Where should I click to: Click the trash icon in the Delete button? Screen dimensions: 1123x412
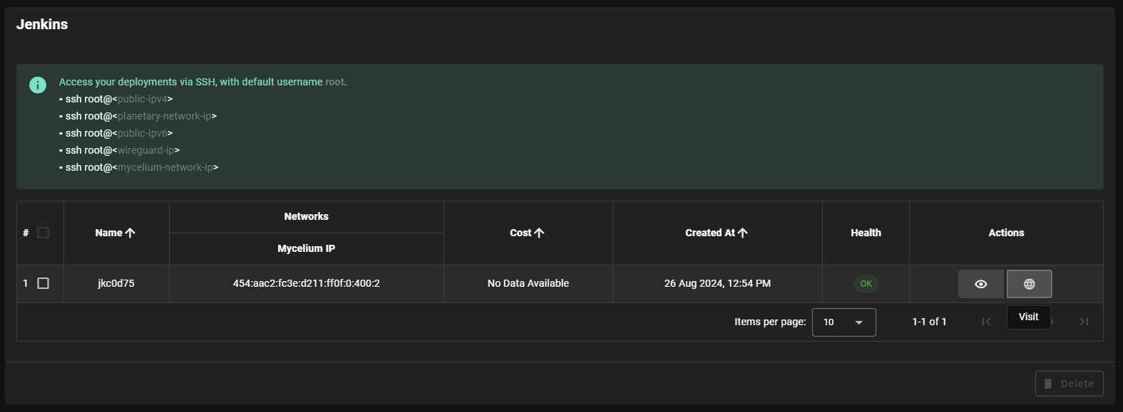tap(1047, 384)
